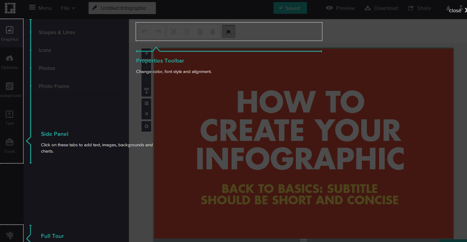Viewport: 467px width, 242px height.
Task: Close the tour overlay
Action: point(458,10)
